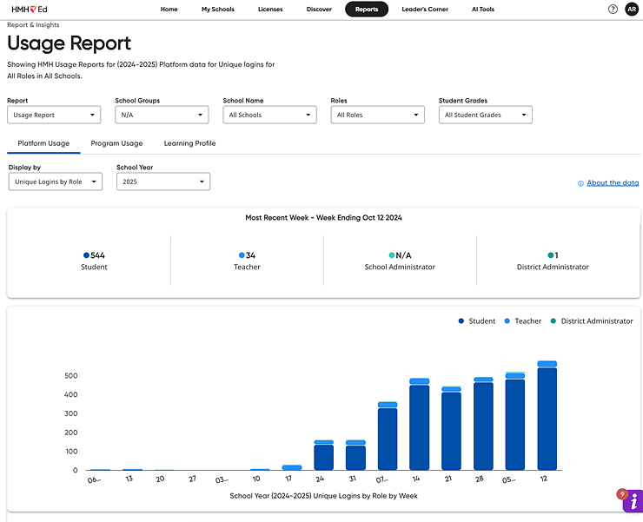Click the week 07 bar in chart
The width and height of the screenshot is (643, 522).
388,436
